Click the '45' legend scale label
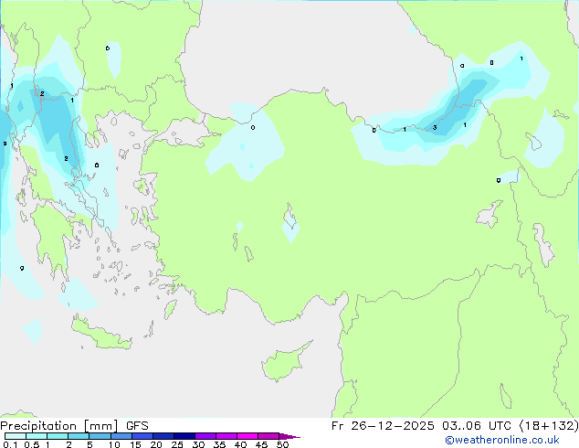579x448 pixels. coord(261,444)
